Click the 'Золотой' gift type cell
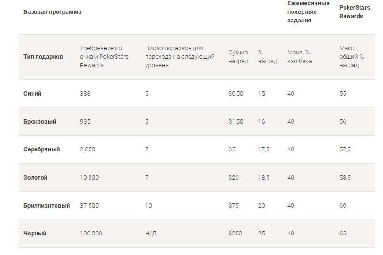 coord(35,178)
